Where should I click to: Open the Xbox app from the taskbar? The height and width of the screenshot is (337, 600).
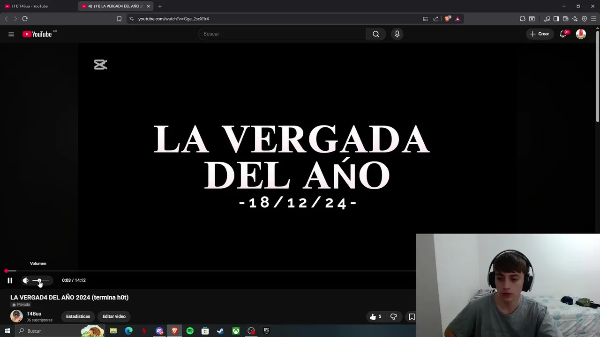pos(236,331)
